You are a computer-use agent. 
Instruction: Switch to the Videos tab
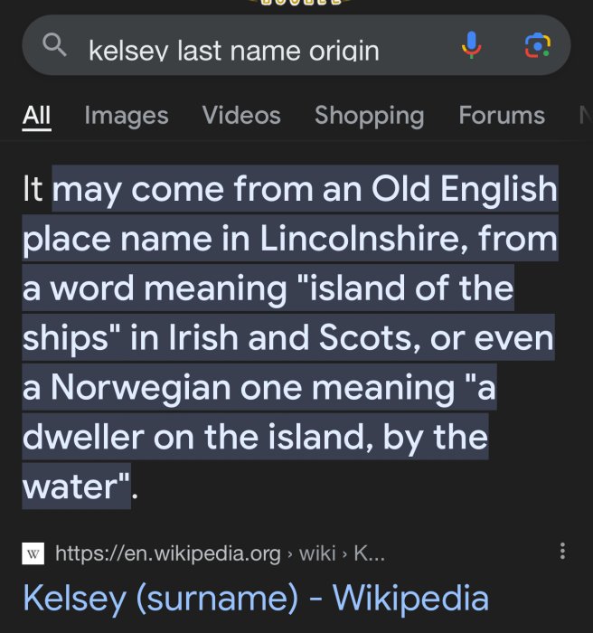point(241,115)
